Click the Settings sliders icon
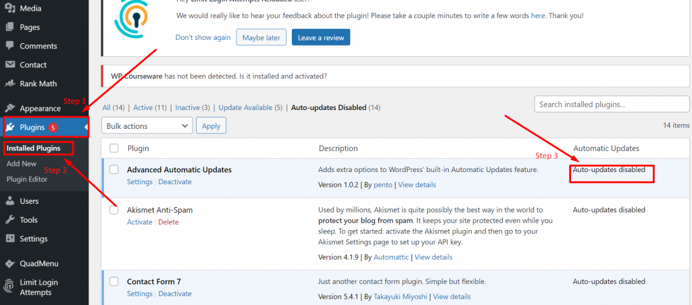The height and width of the screenshot is (305, 692). coord(10,238)
